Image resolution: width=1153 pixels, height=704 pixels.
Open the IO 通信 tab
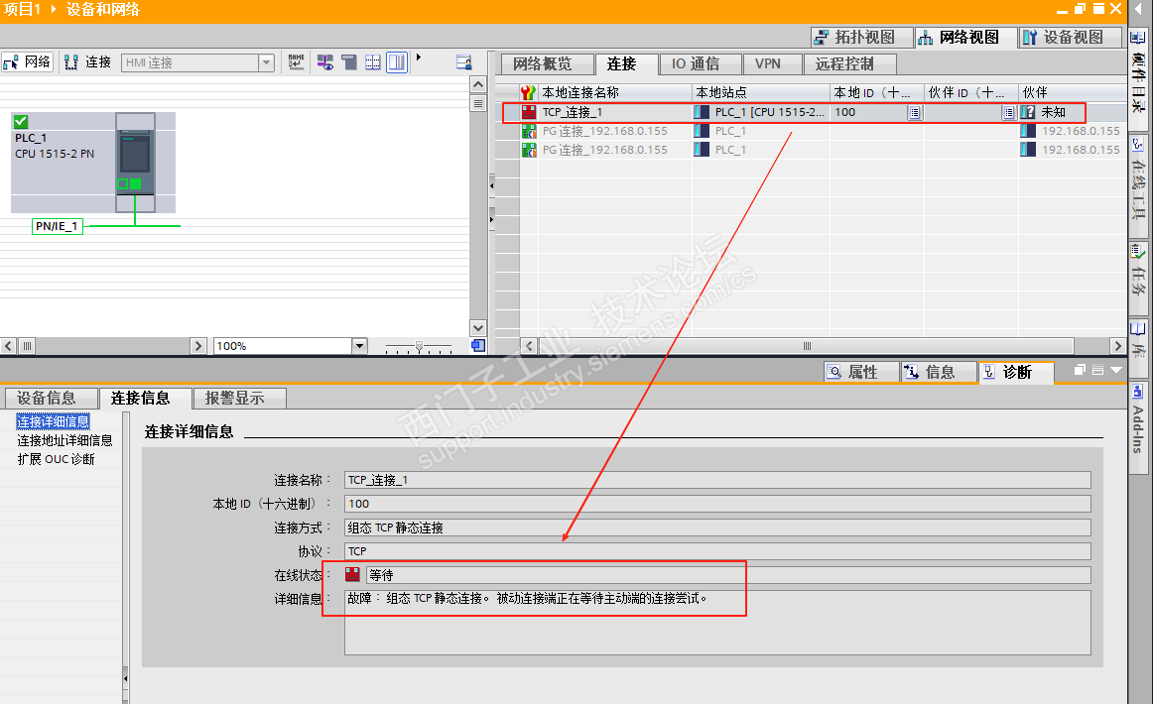pyautogui.click(x=700, y=63)
